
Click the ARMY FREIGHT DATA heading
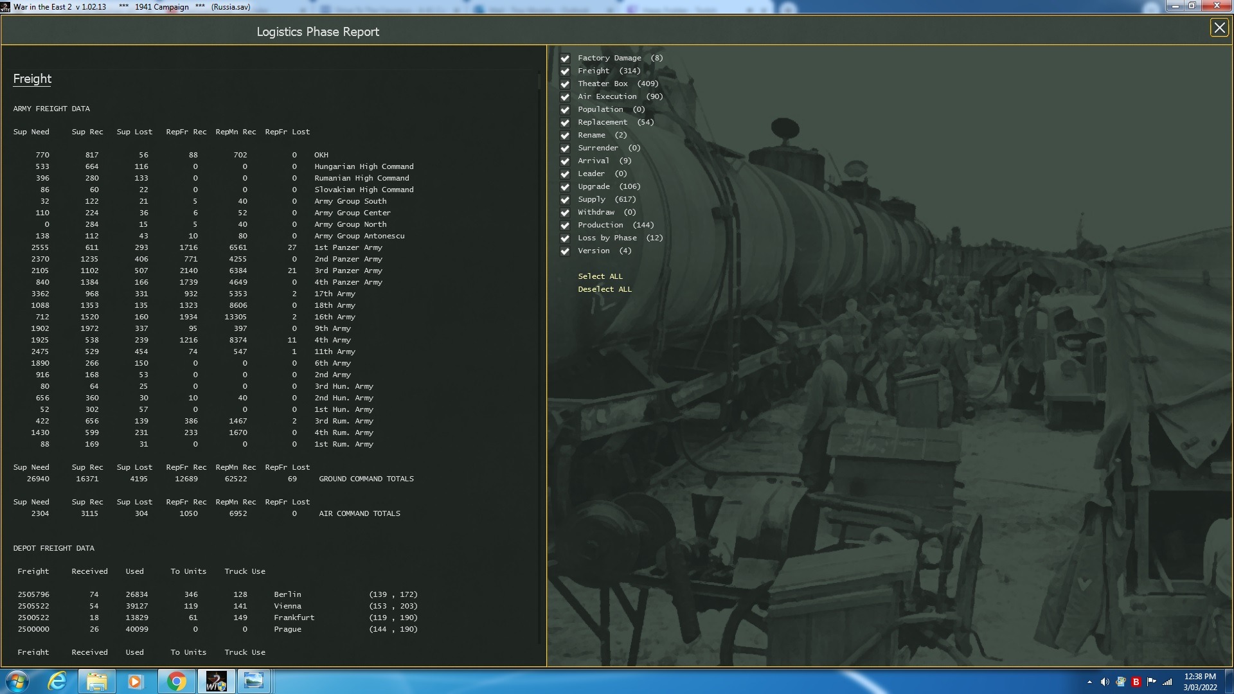51,109
